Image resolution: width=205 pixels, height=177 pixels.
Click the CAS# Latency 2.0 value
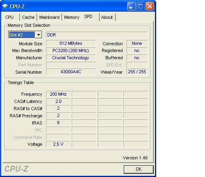(58, 101)
